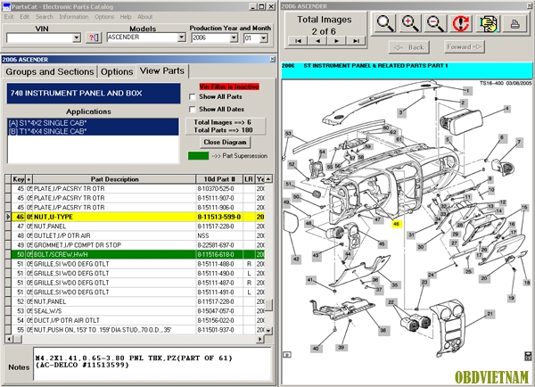Image resolution: width=535 pixels, height=387 pixels.
Task: Click callout number 21 in diagram
Action: [490, 314]
